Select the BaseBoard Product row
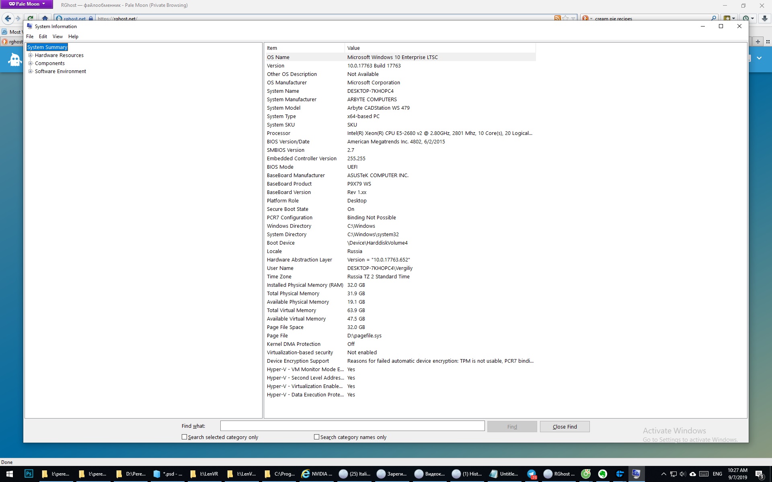Screen dimensions: 772x482 pyautogui.click(x=400, y=184)
